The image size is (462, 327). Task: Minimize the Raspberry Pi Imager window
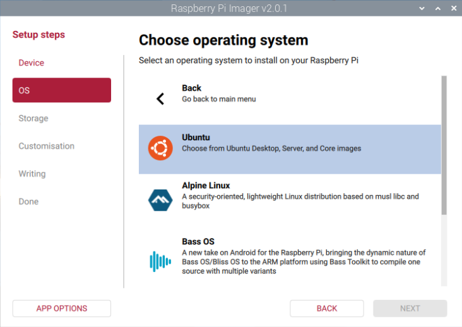click(422, 9)
